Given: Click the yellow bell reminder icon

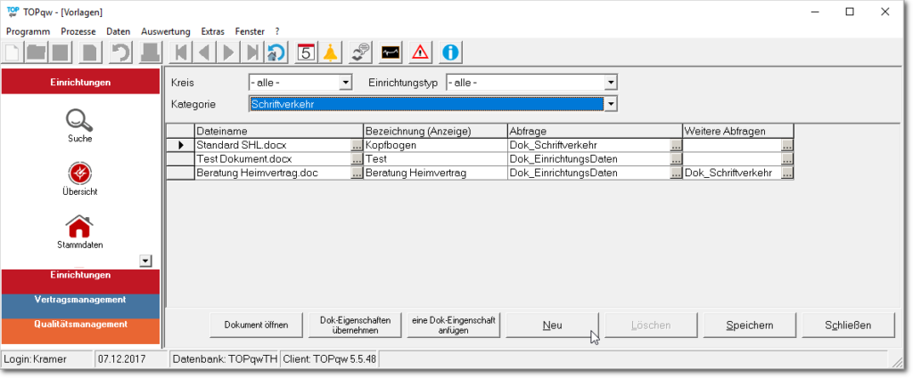Looking at the screenshot, I should (x=331, y=52).
